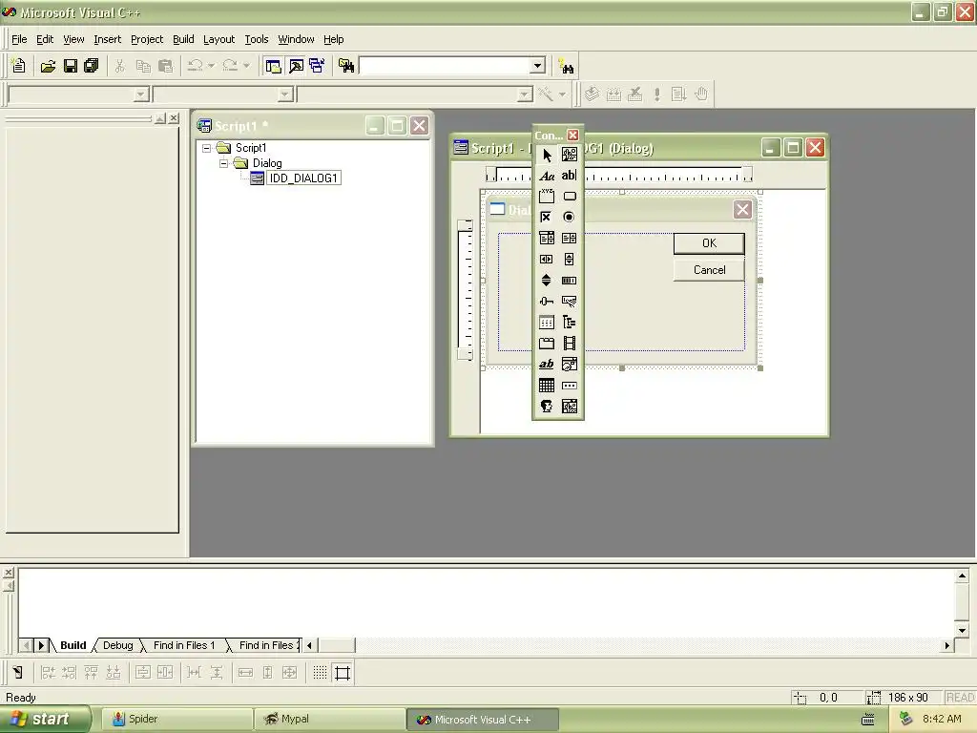Pick the Month Calendar control tool
977x733 pixels.
coord(547,386)
